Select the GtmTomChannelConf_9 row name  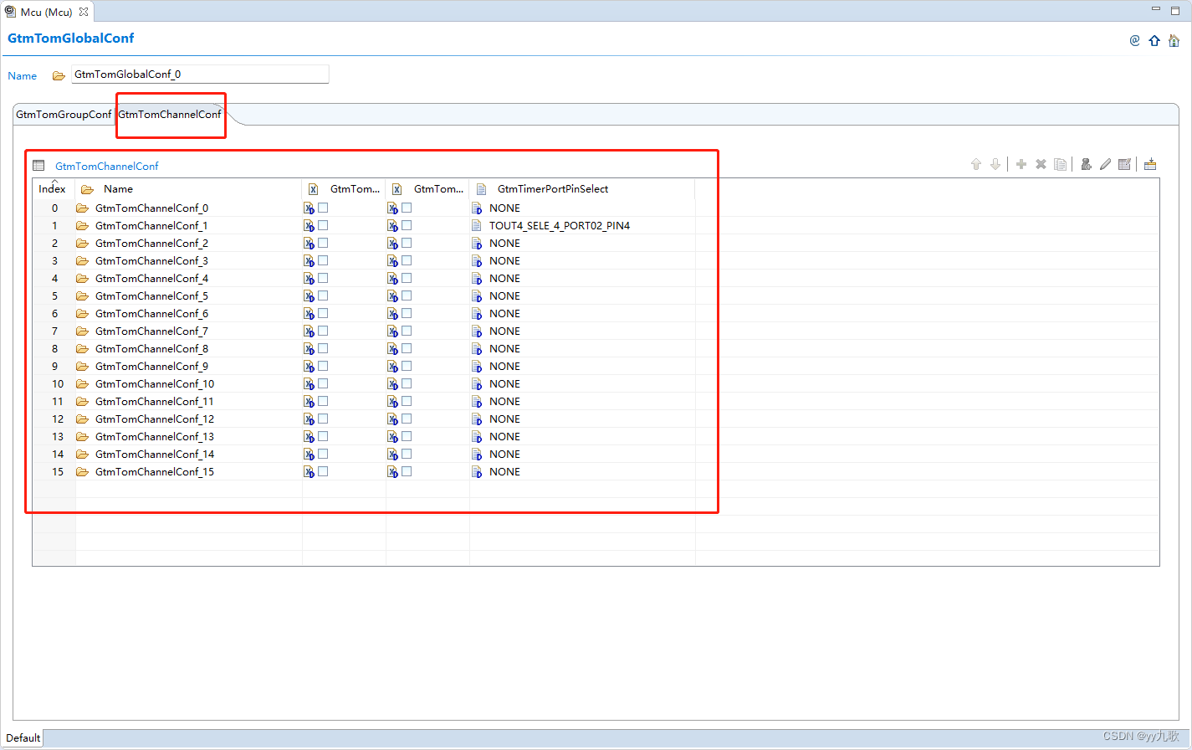click(151, 367)
